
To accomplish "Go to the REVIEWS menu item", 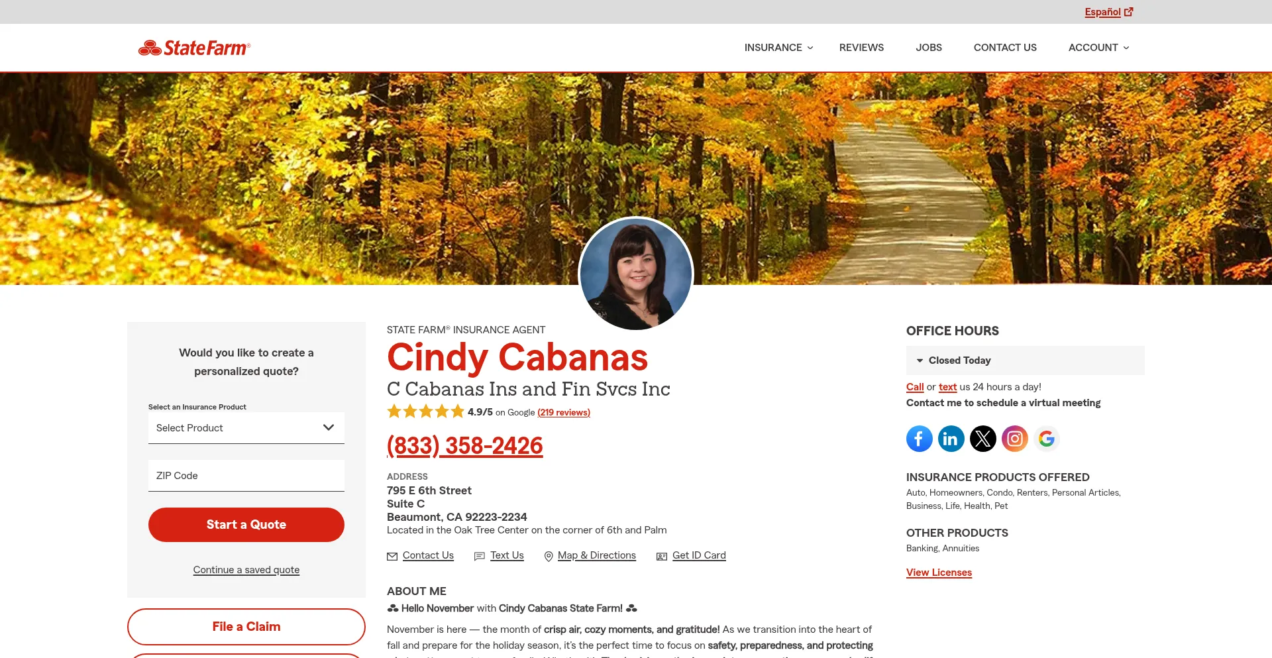I will tap(861, 48).
